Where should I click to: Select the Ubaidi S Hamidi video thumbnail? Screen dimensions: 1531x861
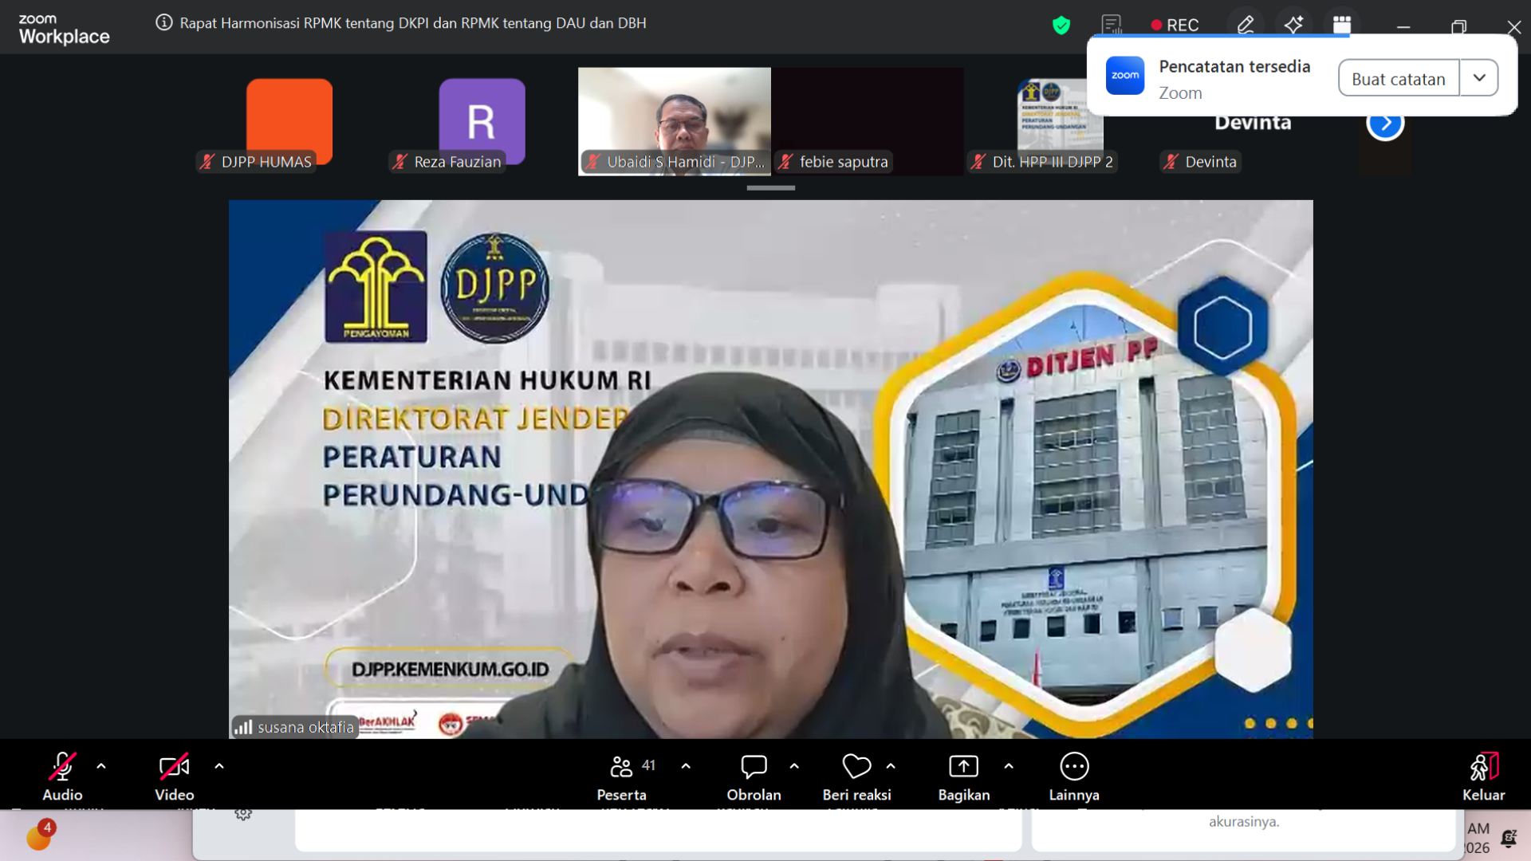click(674, 120)
